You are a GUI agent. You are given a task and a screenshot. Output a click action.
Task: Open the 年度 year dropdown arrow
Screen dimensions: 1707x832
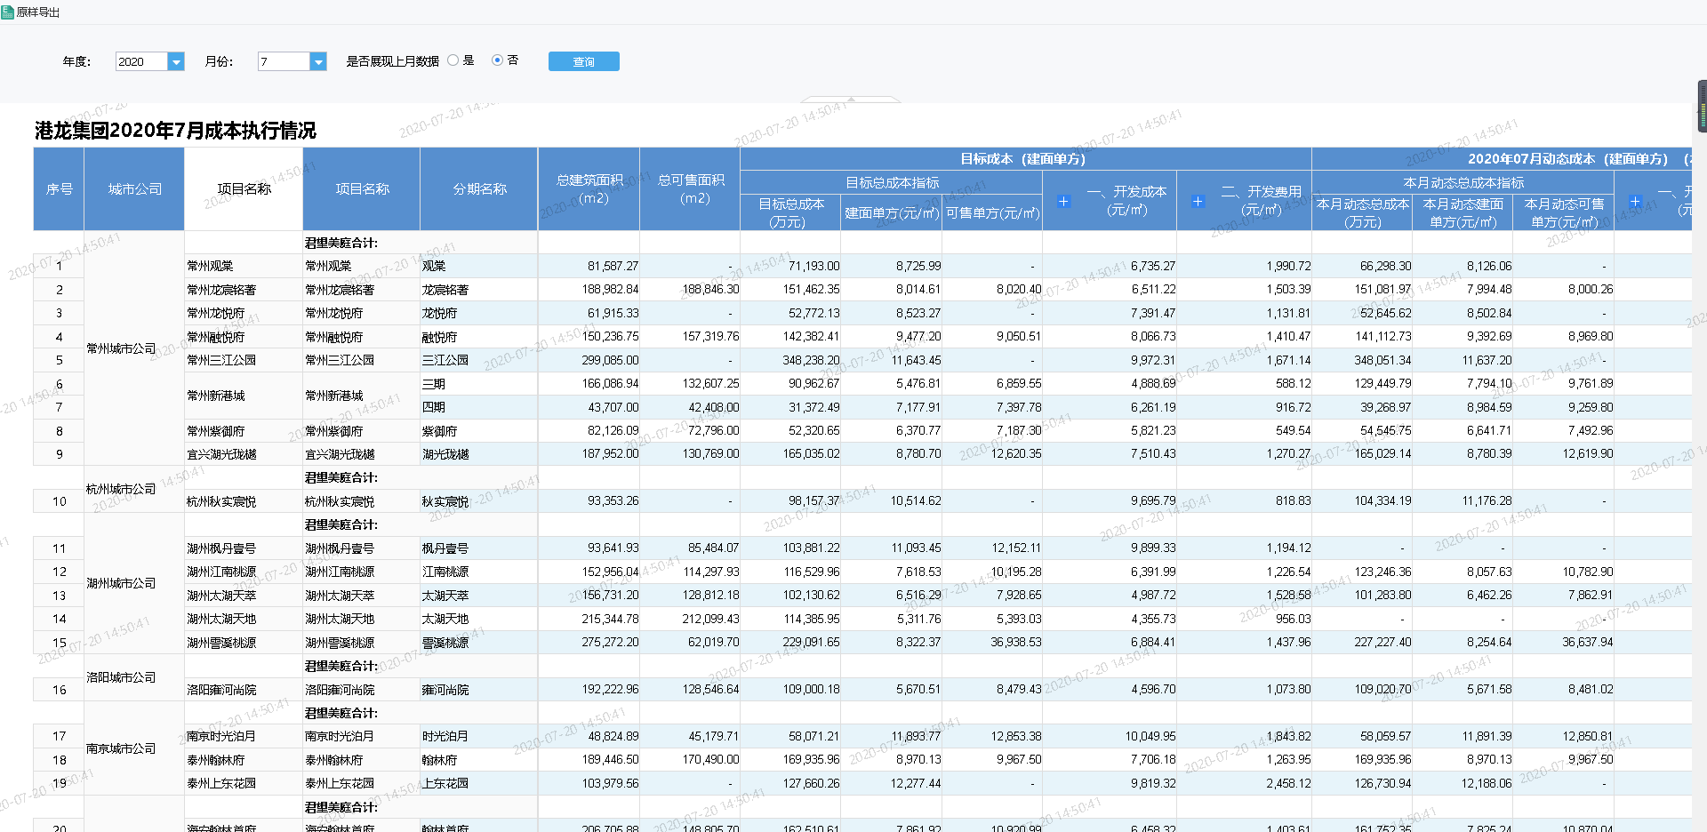[176, 61]
